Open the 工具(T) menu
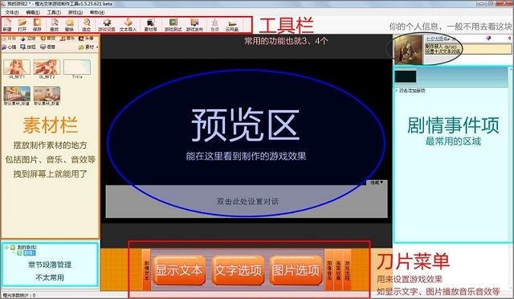This screenshot has height=299, width=514. point(54,13)
